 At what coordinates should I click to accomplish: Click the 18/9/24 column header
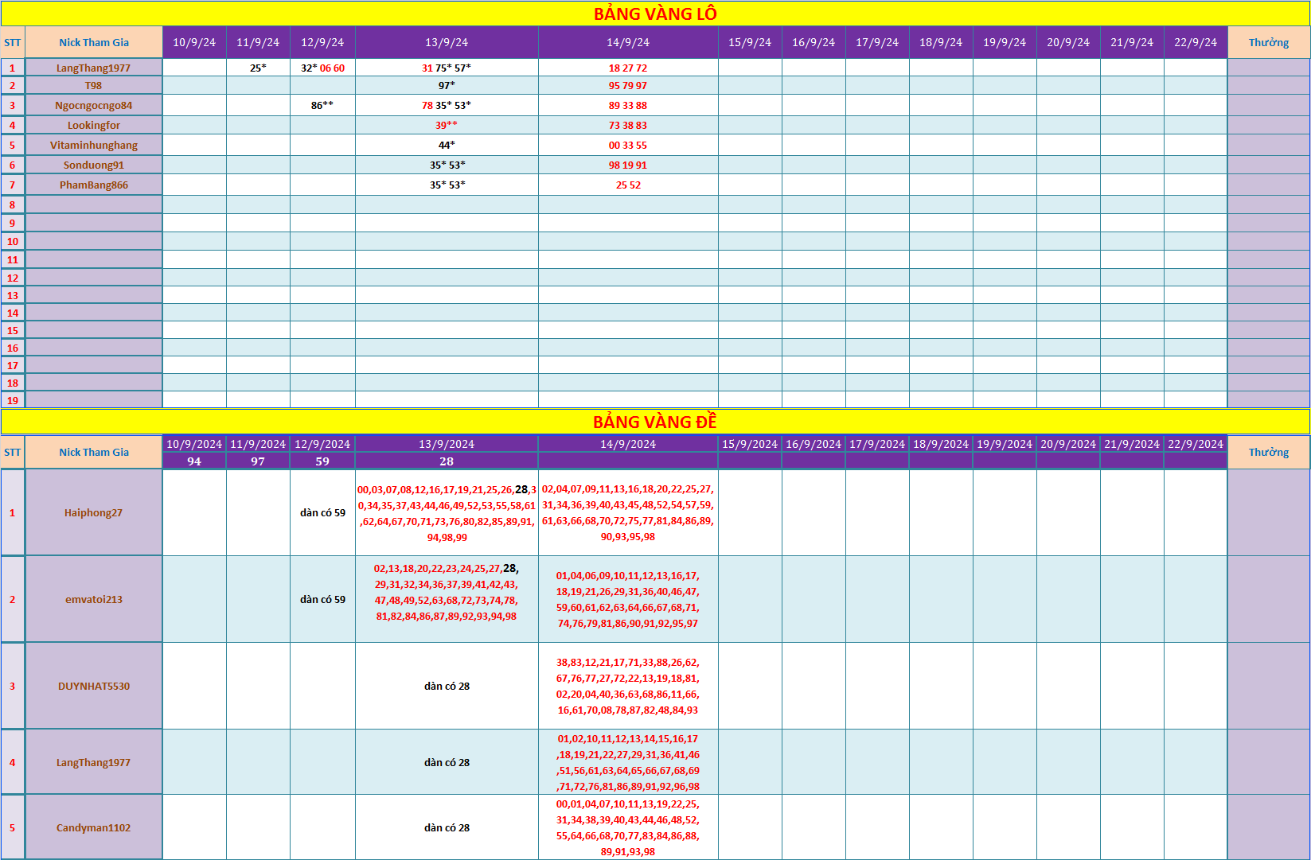point(941,42)
